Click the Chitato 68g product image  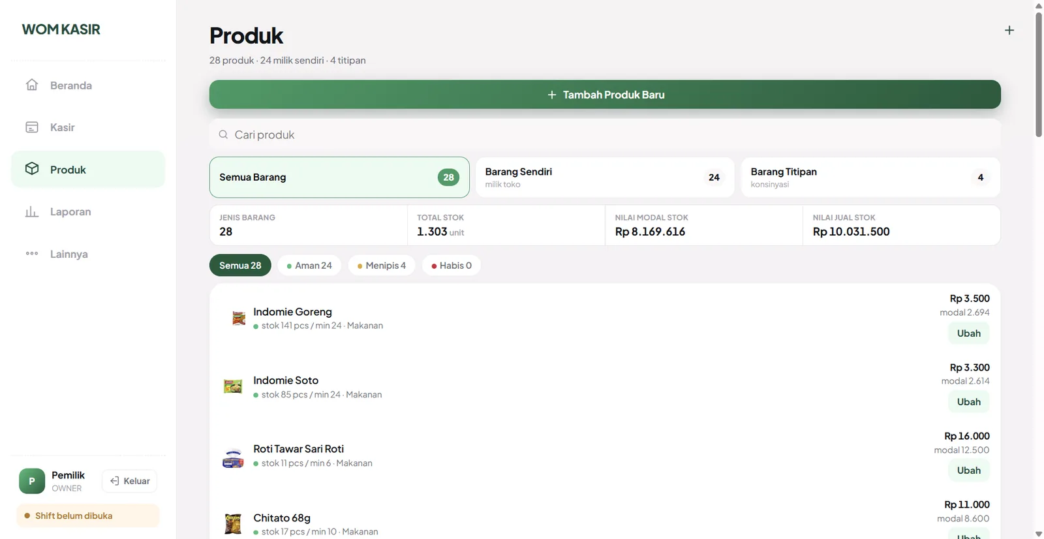[233, 524]
